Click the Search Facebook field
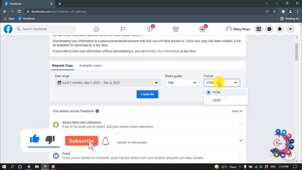This screenshot has width=302, height=170. 45,29
